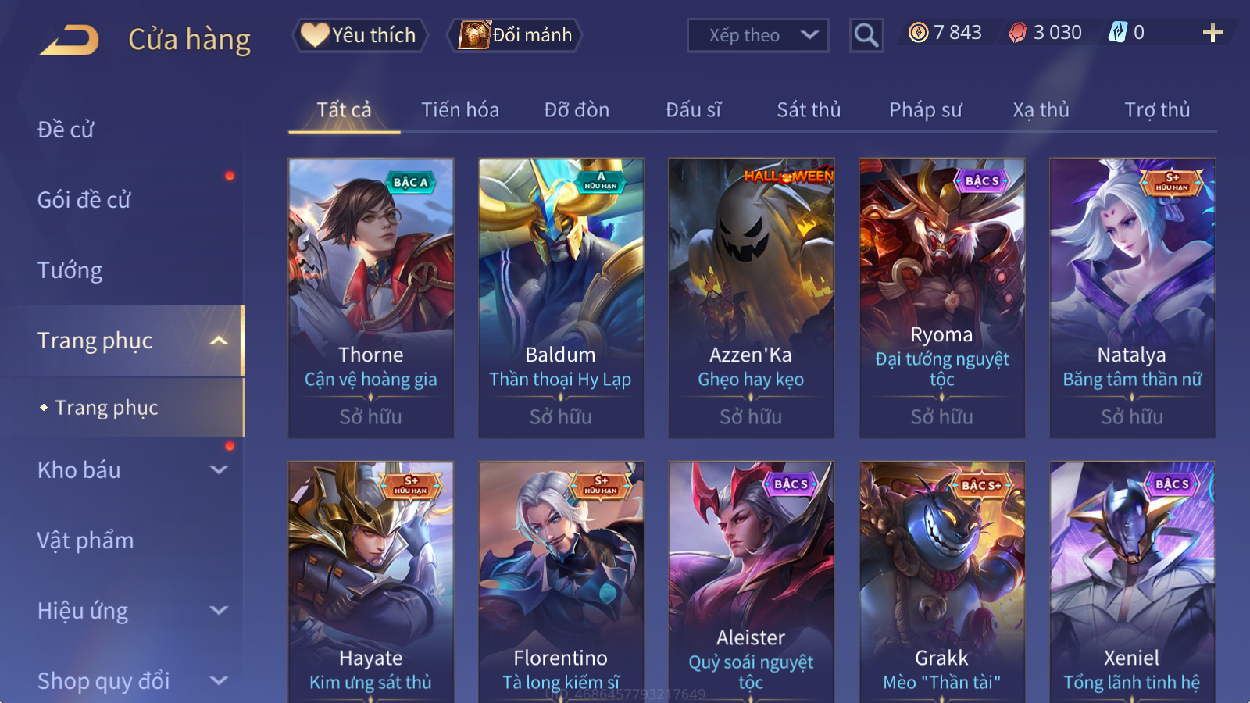Image resolution: width=1250 pixels, height=703 pixels.
Task: Select the Thorne Cận vệ hoàng gia skin
Action: point(371,298)
